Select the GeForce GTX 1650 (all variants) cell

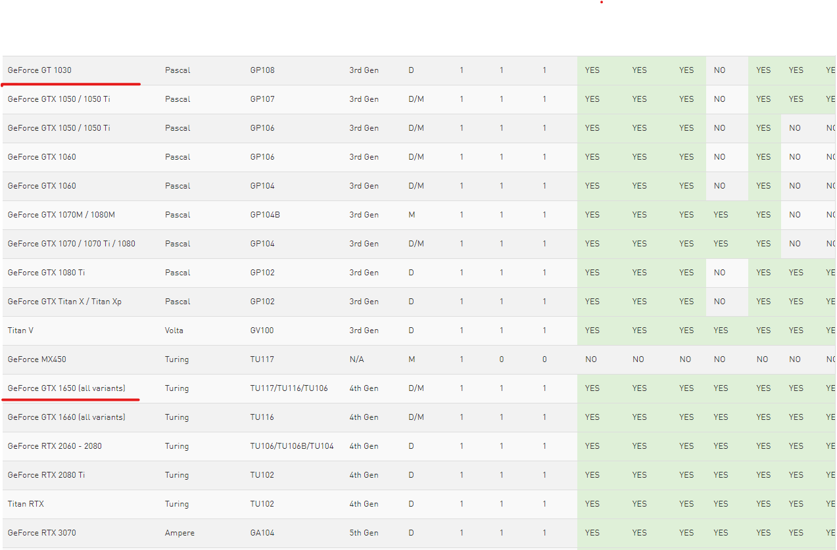tap(66, 388)
